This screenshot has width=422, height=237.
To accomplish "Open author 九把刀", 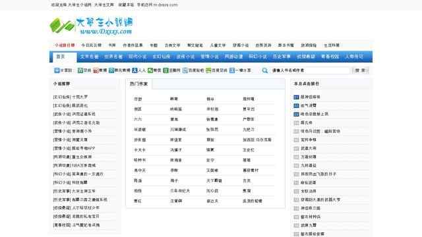I will (249, 130).
